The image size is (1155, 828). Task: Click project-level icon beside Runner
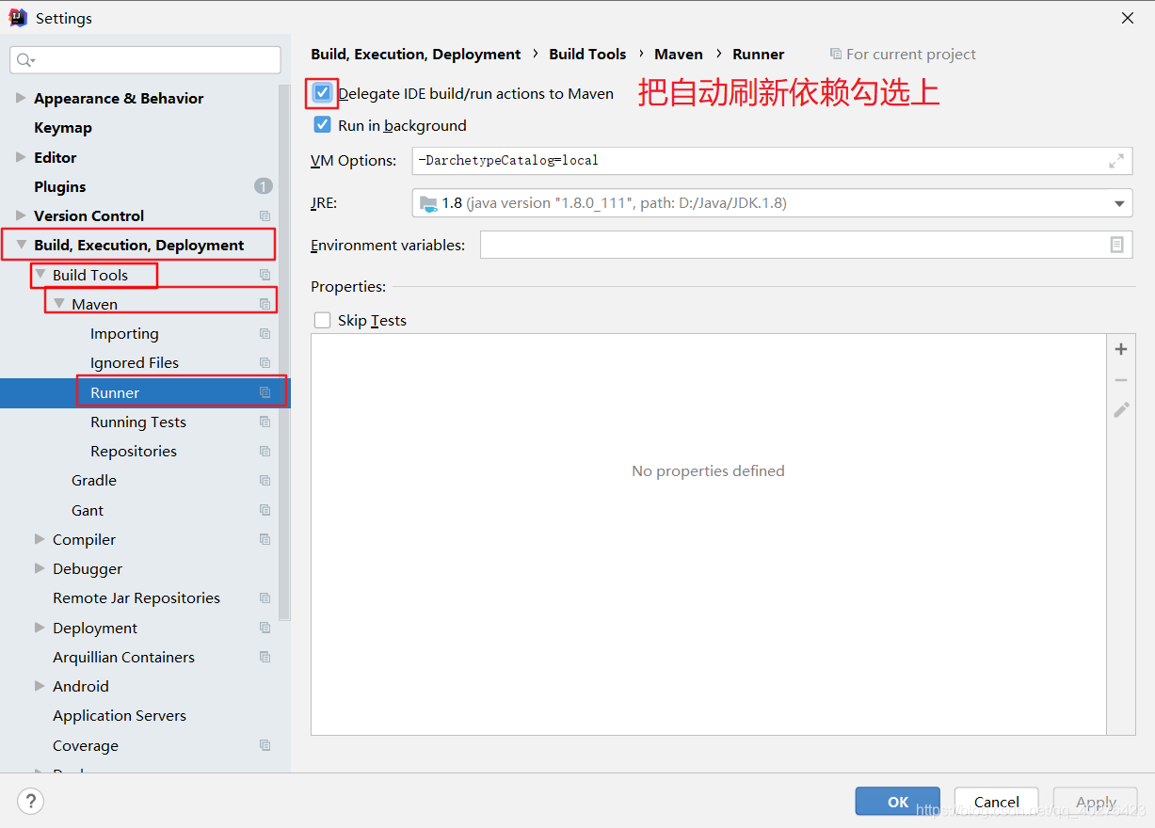click(265, 392)
